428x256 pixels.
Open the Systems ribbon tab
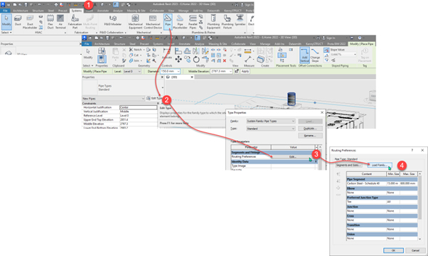click(76, 11)
